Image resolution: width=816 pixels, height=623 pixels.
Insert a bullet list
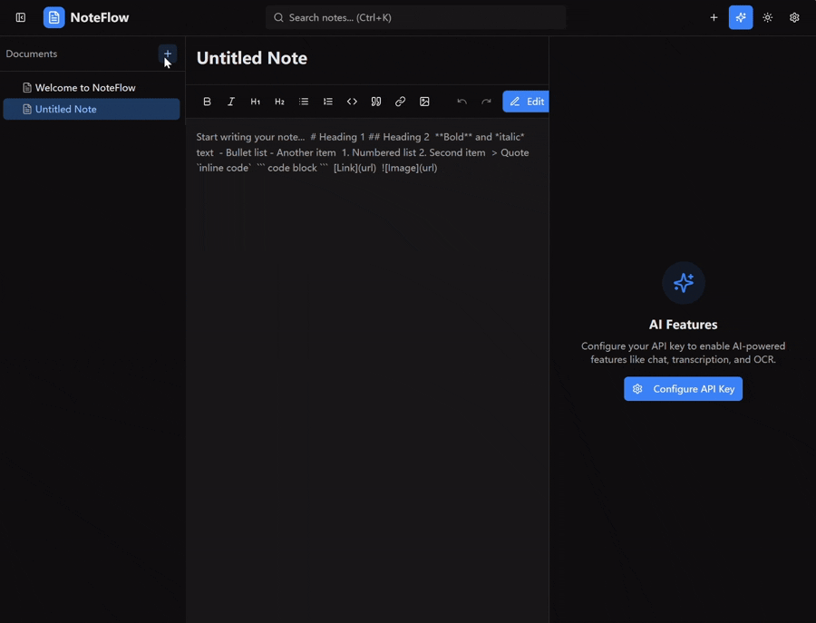tap(304, 102)
